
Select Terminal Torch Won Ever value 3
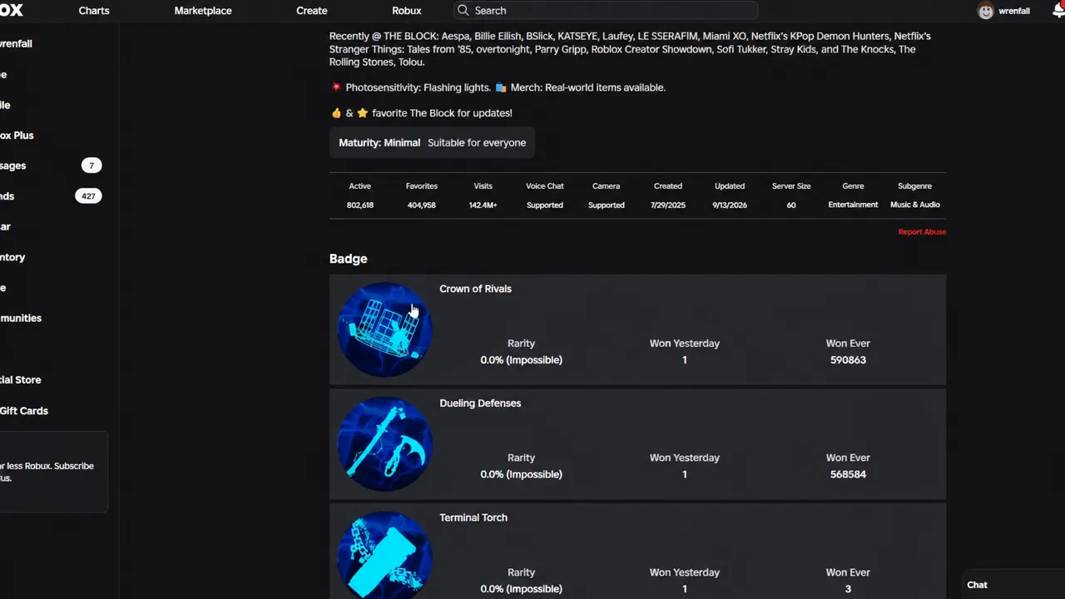(x=848, y=589)
